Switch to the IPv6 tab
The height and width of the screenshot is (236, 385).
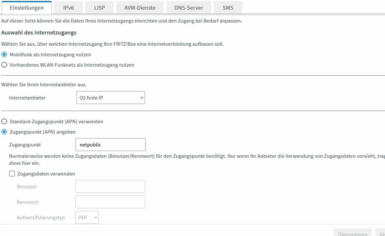click(x=68, y=8)
